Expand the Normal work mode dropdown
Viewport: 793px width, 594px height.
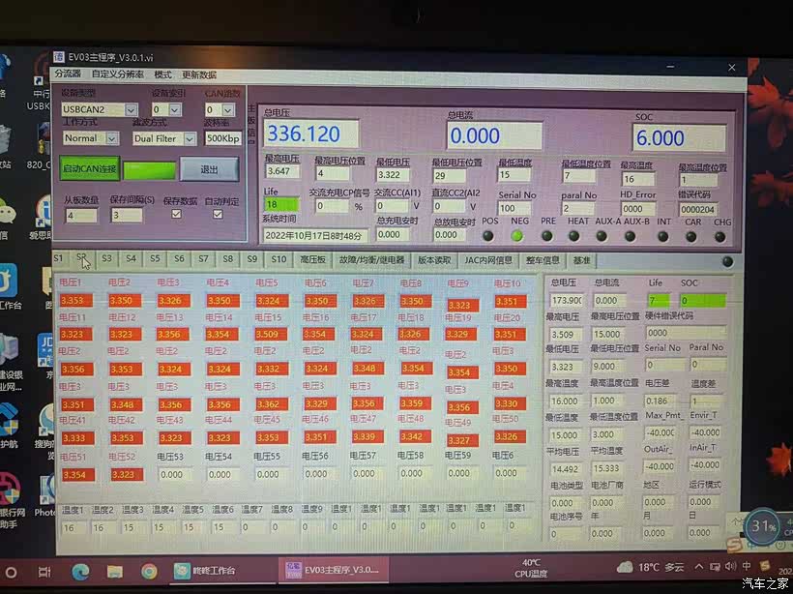coord(90,138)
